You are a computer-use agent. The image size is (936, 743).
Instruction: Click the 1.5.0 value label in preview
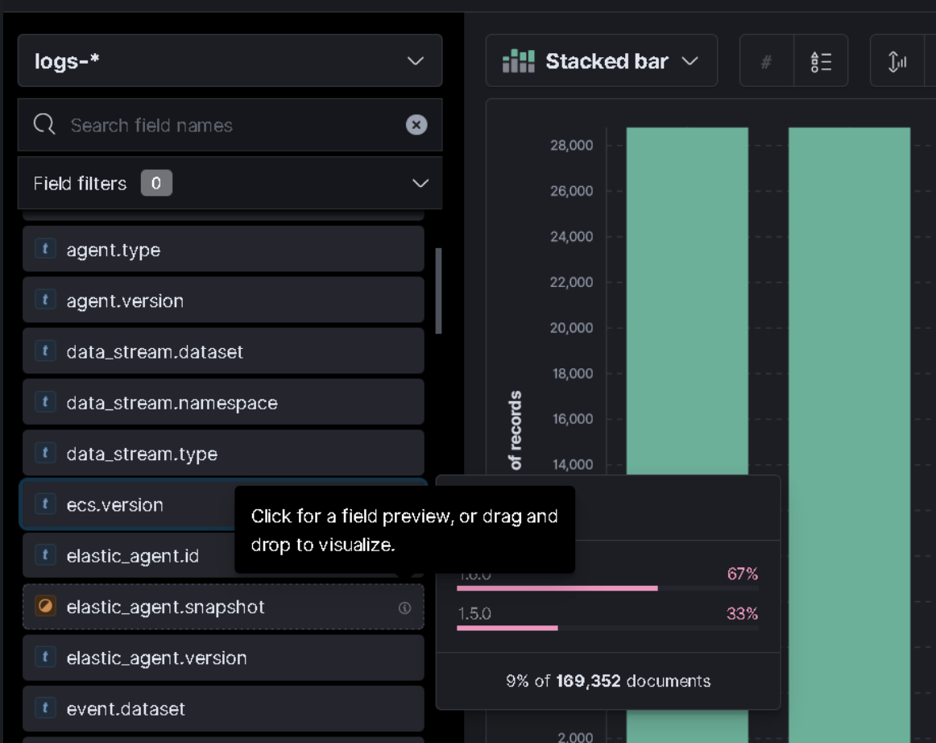[474, 613]
